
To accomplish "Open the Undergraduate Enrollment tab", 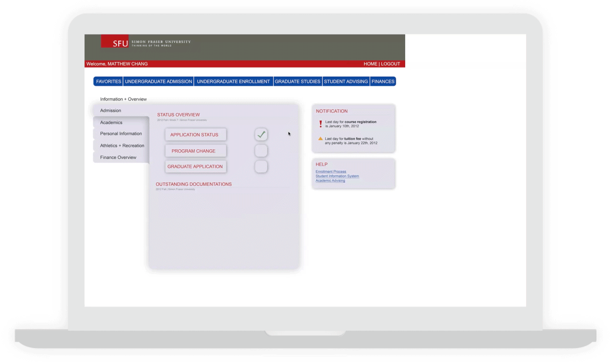I will (233, 82).
